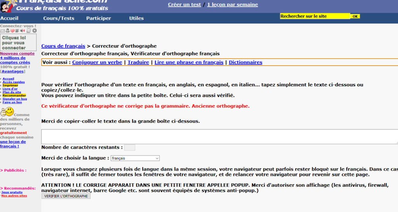Click the 'Connectez-vous !' heading text
The height and width of the screenshot is (212, 398).
pos(18,26)
